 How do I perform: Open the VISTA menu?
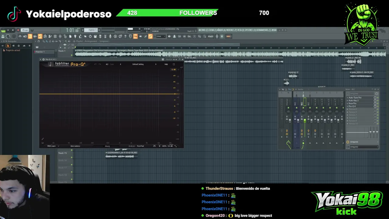point(241,30)
